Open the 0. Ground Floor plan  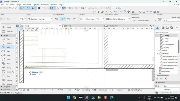pos(168,45)
